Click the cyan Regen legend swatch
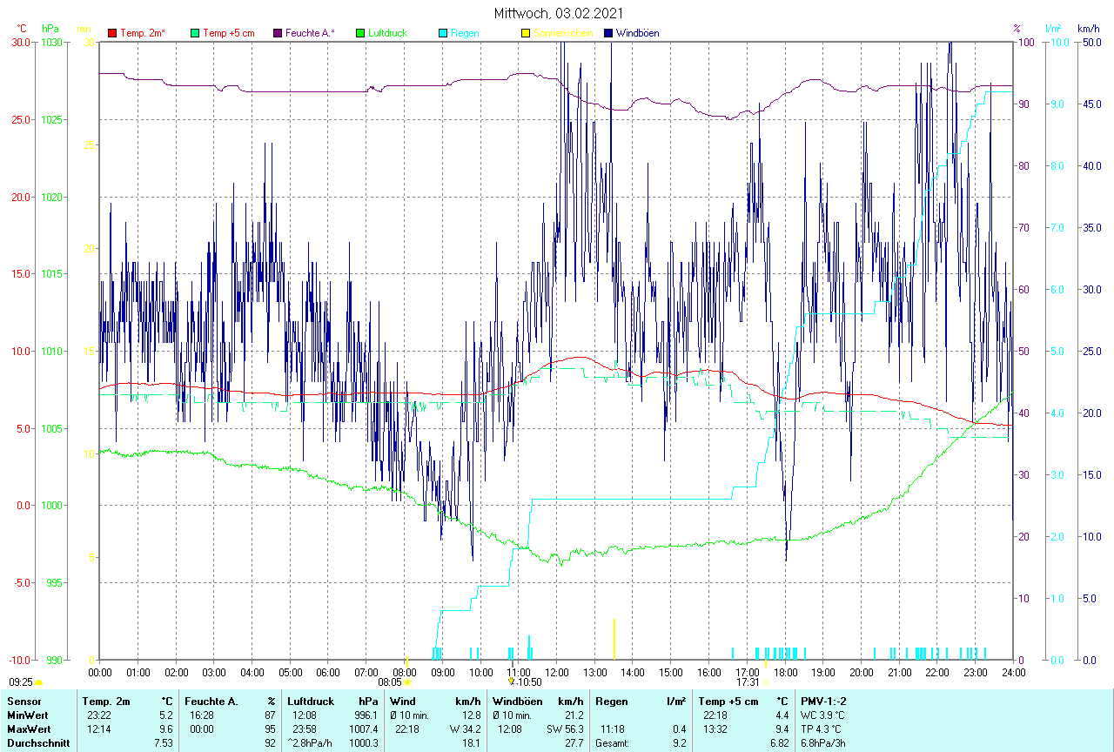This screenshot has width=1114, height=752. tap(443, 33)
